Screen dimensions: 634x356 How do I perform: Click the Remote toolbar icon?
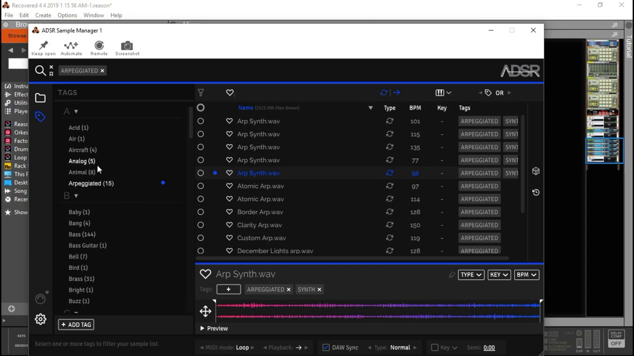point(99,45)
